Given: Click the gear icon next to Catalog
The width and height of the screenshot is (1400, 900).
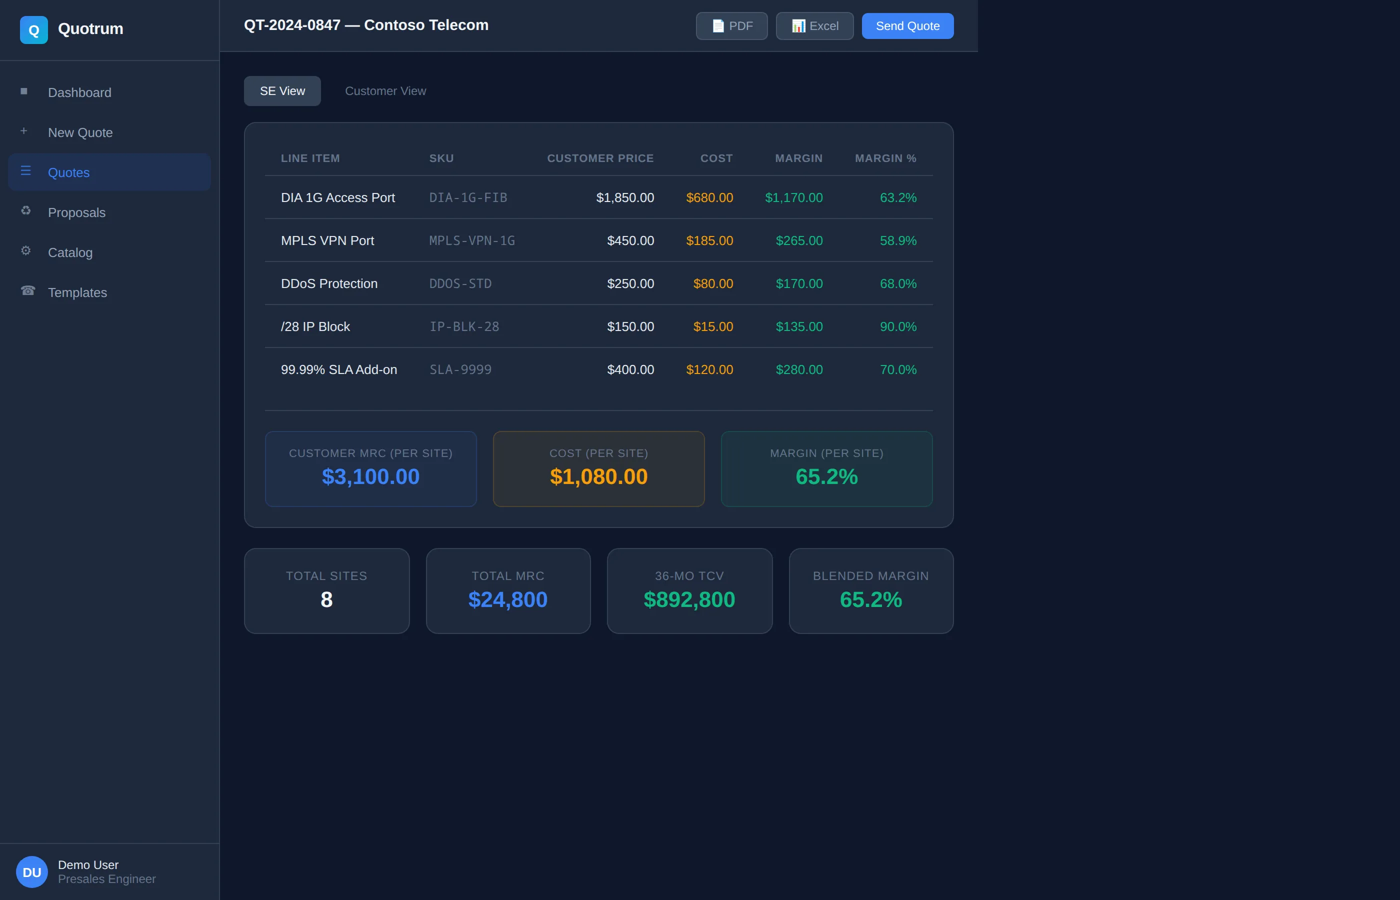Looking at the screenshot, I should pos(25,250).
